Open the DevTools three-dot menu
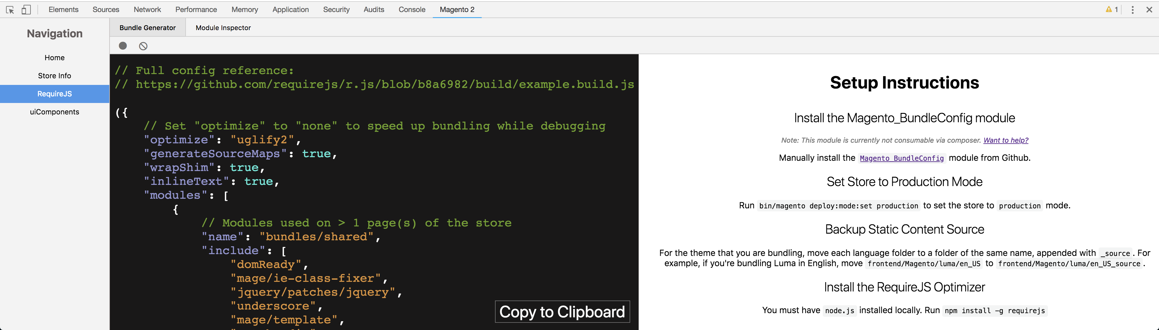The width and height of the screenshot is (1159, 330). (1132, 9)
